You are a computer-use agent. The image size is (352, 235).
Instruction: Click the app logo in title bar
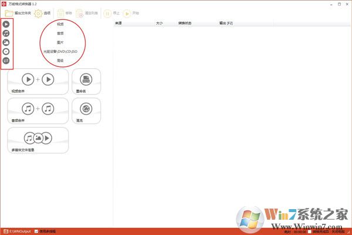[4, 4]
